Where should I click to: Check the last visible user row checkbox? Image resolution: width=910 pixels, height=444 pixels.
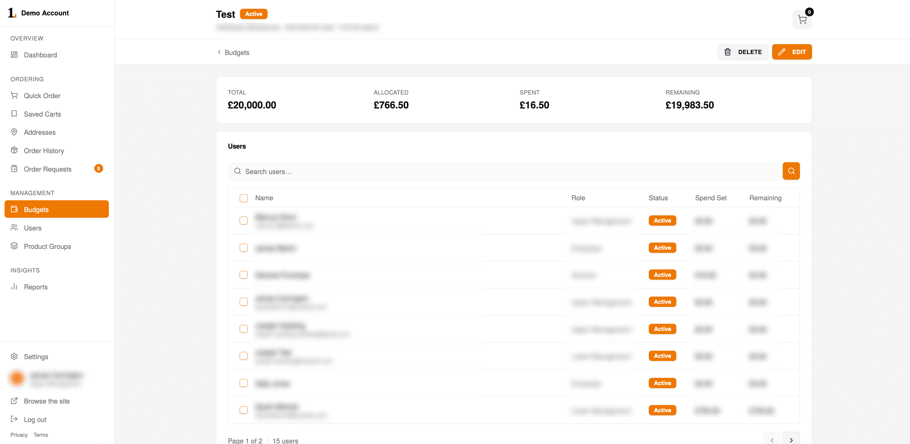point(243,410)
